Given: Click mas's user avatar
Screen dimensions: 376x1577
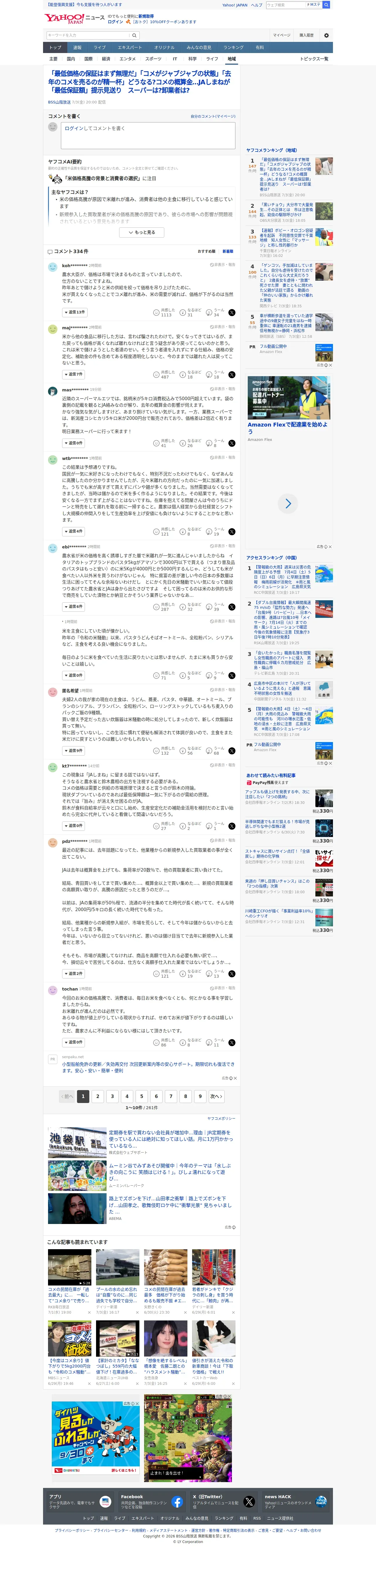Looking at the screenshot, I should 53,391.
